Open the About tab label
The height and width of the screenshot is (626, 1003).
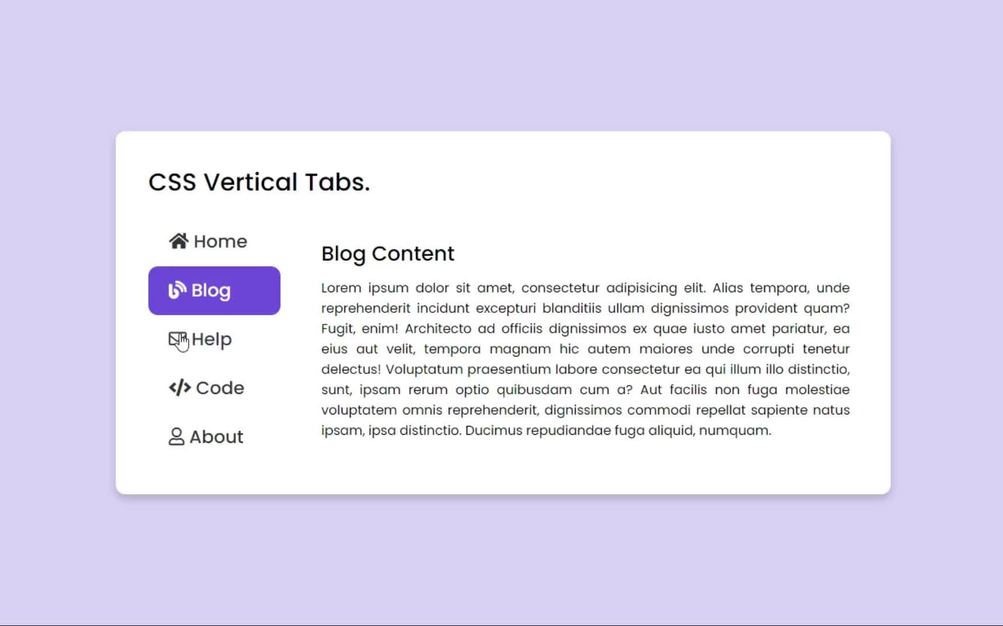click(217, 436)
